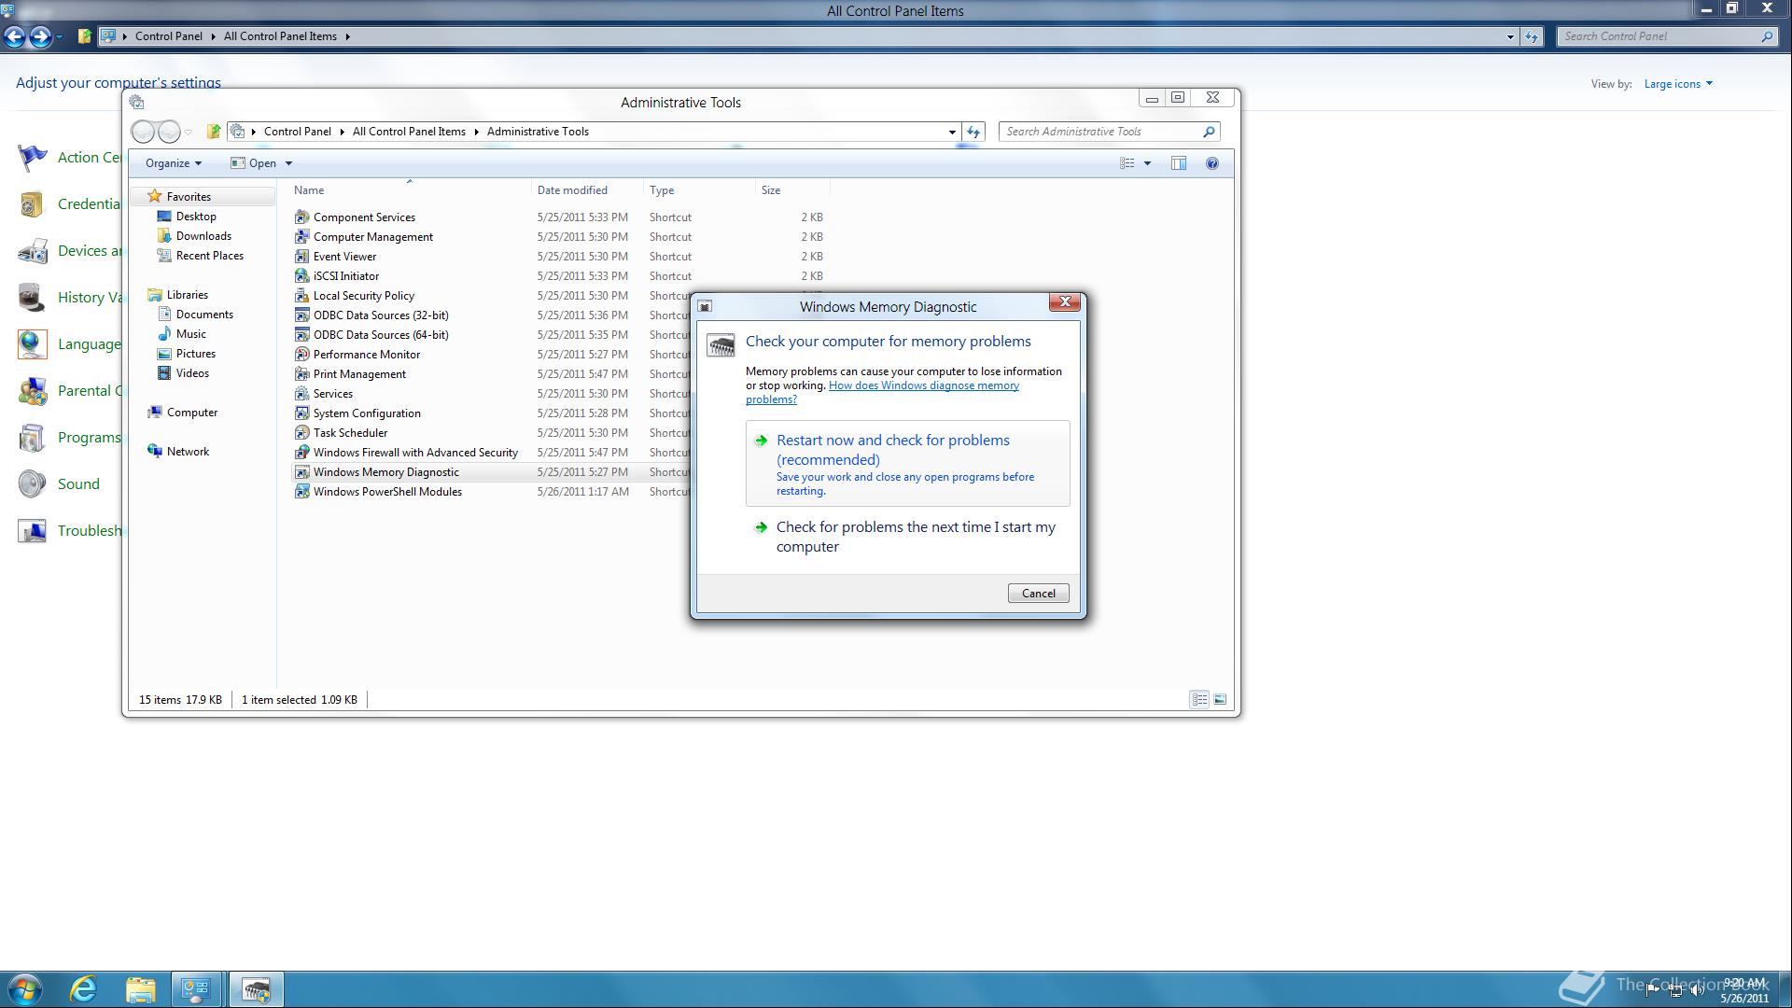Click the Change your view icon
The height and width of the screenshot is (1008, 1792).
pyautogui.click(x=1127, y=163)
